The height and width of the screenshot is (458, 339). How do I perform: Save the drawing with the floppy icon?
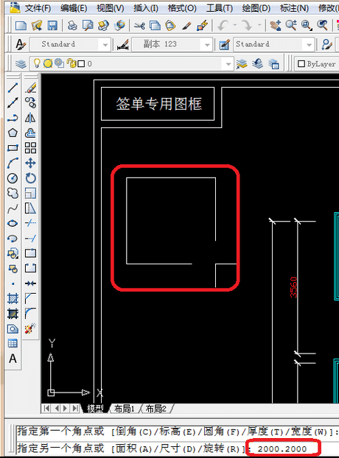click(x=52, y=26)
